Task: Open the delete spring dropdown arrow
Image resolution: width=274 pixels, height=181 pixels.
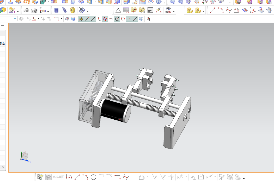Action: coord(88,12)
